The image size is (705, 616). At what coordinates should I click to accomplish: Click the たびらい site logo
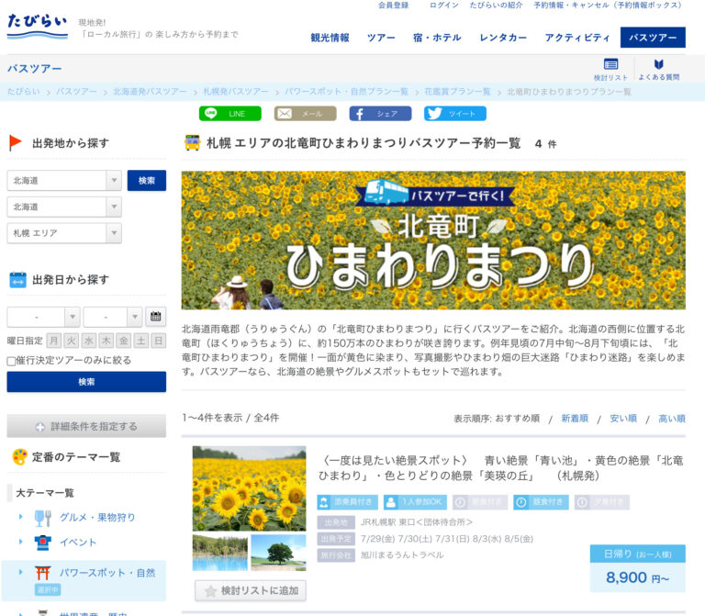(37, 27)
